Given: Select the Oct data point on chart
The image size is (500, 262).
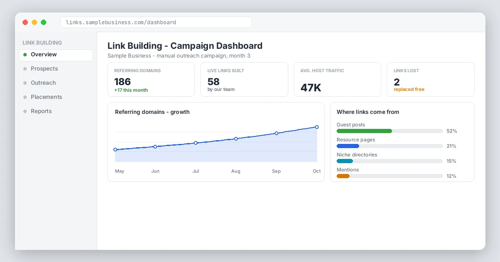Looking at the screenshot, I should click(317, 127).
